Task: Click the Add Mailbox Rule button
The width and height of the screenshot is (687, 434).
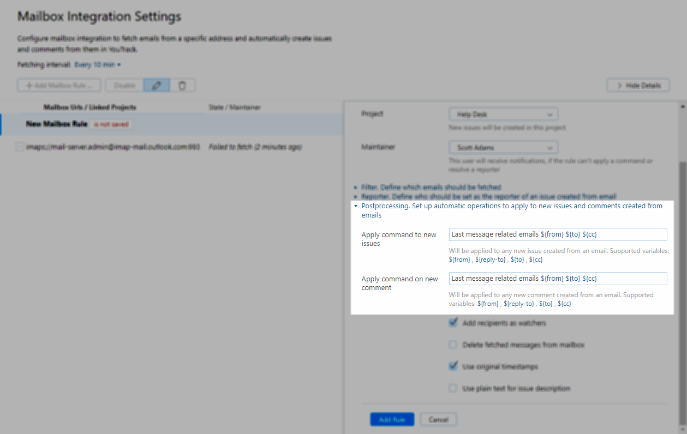Action: tap(59, 85)
